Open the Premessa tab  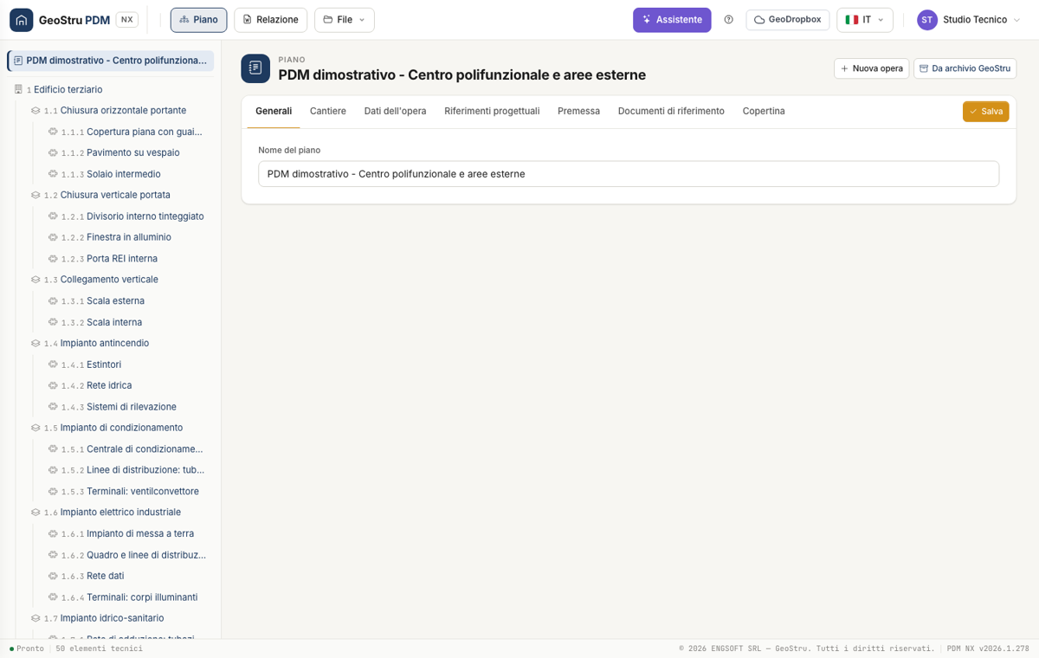(x=578, y=111)
